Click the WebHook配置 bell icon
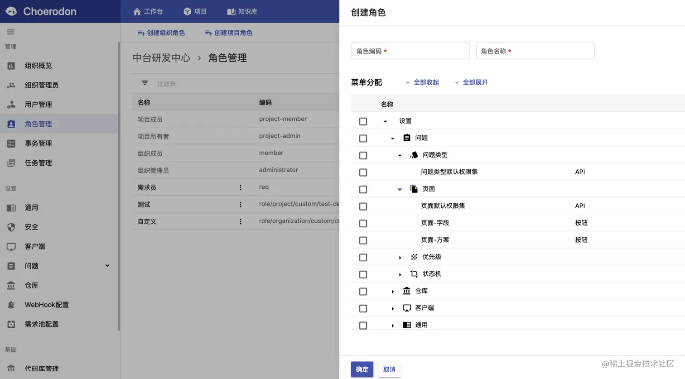This screenshot has width=685, height=379. (x=11, y=305)
